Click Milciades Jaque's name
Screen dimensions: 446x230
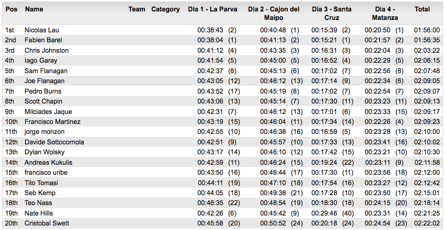pos(48,112)
